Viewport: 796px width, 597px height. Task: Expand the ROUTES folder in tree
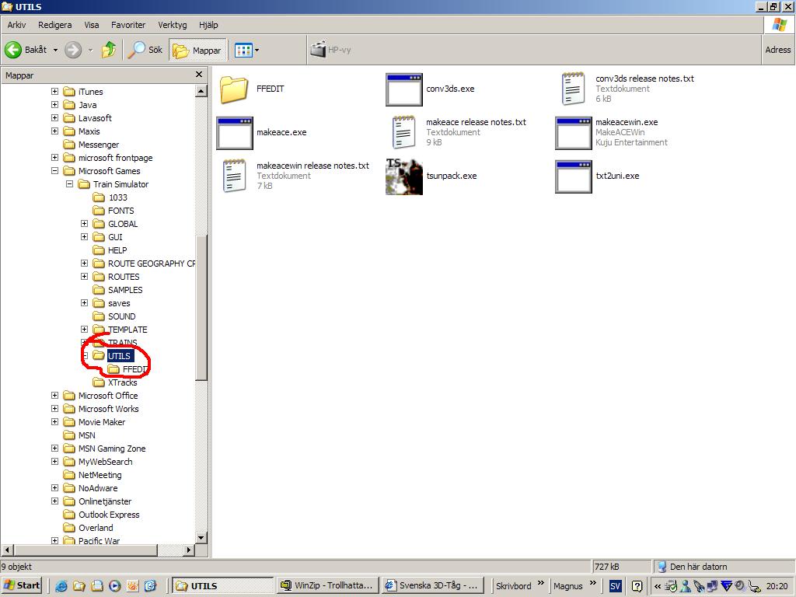tap(85, 277)
